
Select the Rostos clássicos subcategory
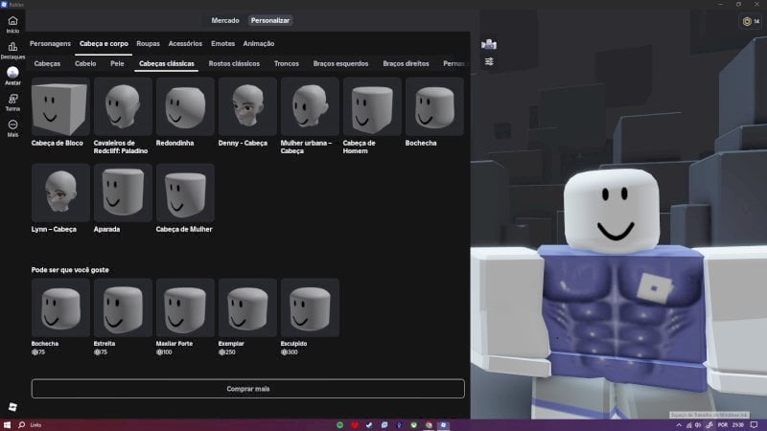click(234, 63)
